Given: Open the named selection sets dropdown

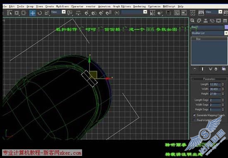Looking at the screenshot, I should 134,12.
